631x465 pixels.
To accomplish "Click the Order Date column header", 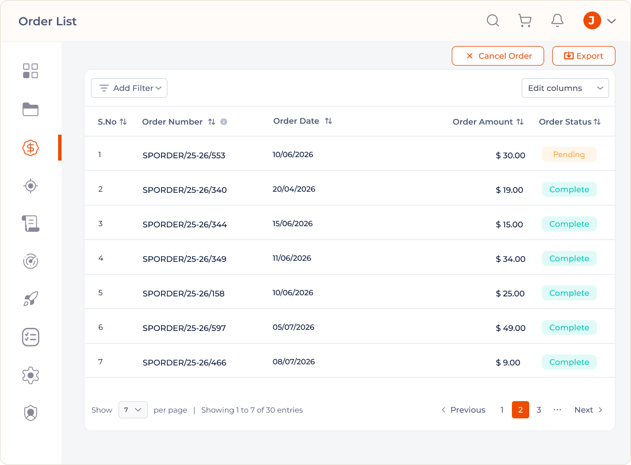I will click(296, 121).
